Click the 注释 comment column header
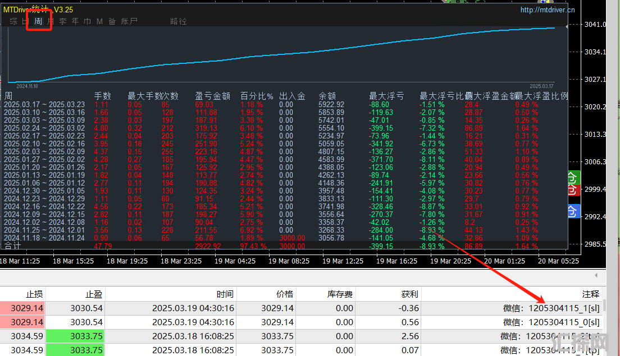The image size is (620, 356). (590, 294)
